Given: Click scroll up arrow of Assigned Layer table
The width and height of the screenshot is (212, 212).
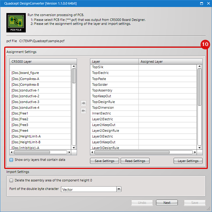Looking at the screenshot, I should 200,66.
